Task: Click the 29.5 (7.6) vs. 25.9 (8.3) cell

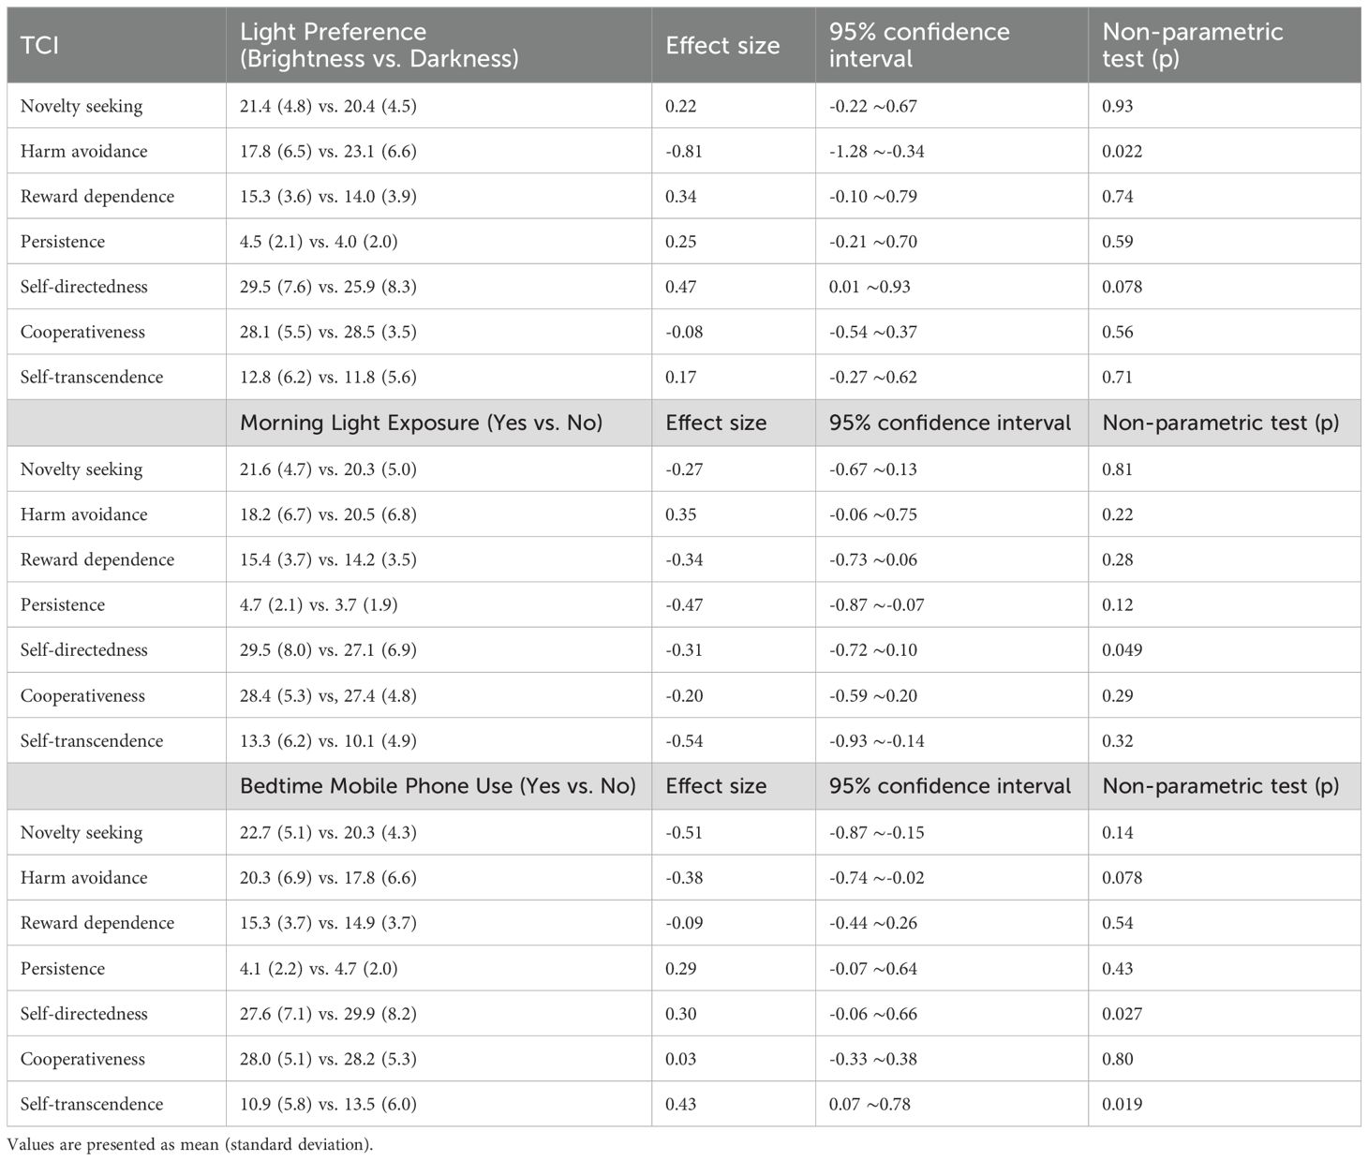Action: tap(439, 287)
